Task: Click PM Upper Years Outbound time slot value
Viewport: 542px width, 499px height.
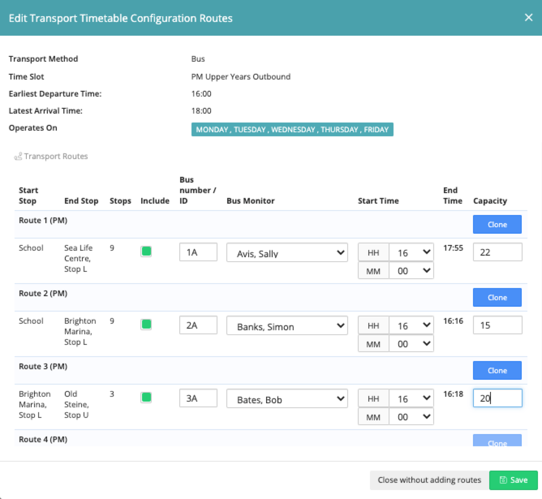Action: 241,77
